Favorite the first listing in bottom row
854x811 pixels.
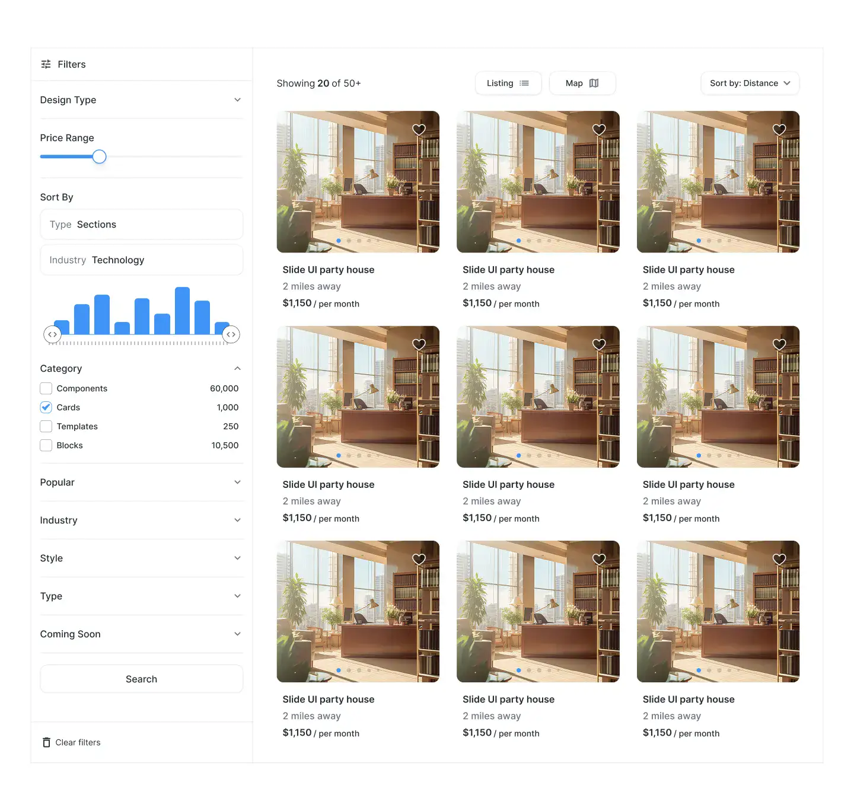(419, 559)
